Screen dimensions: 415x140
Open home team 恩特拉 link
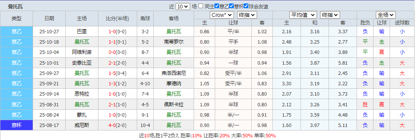tap(82, 94)
